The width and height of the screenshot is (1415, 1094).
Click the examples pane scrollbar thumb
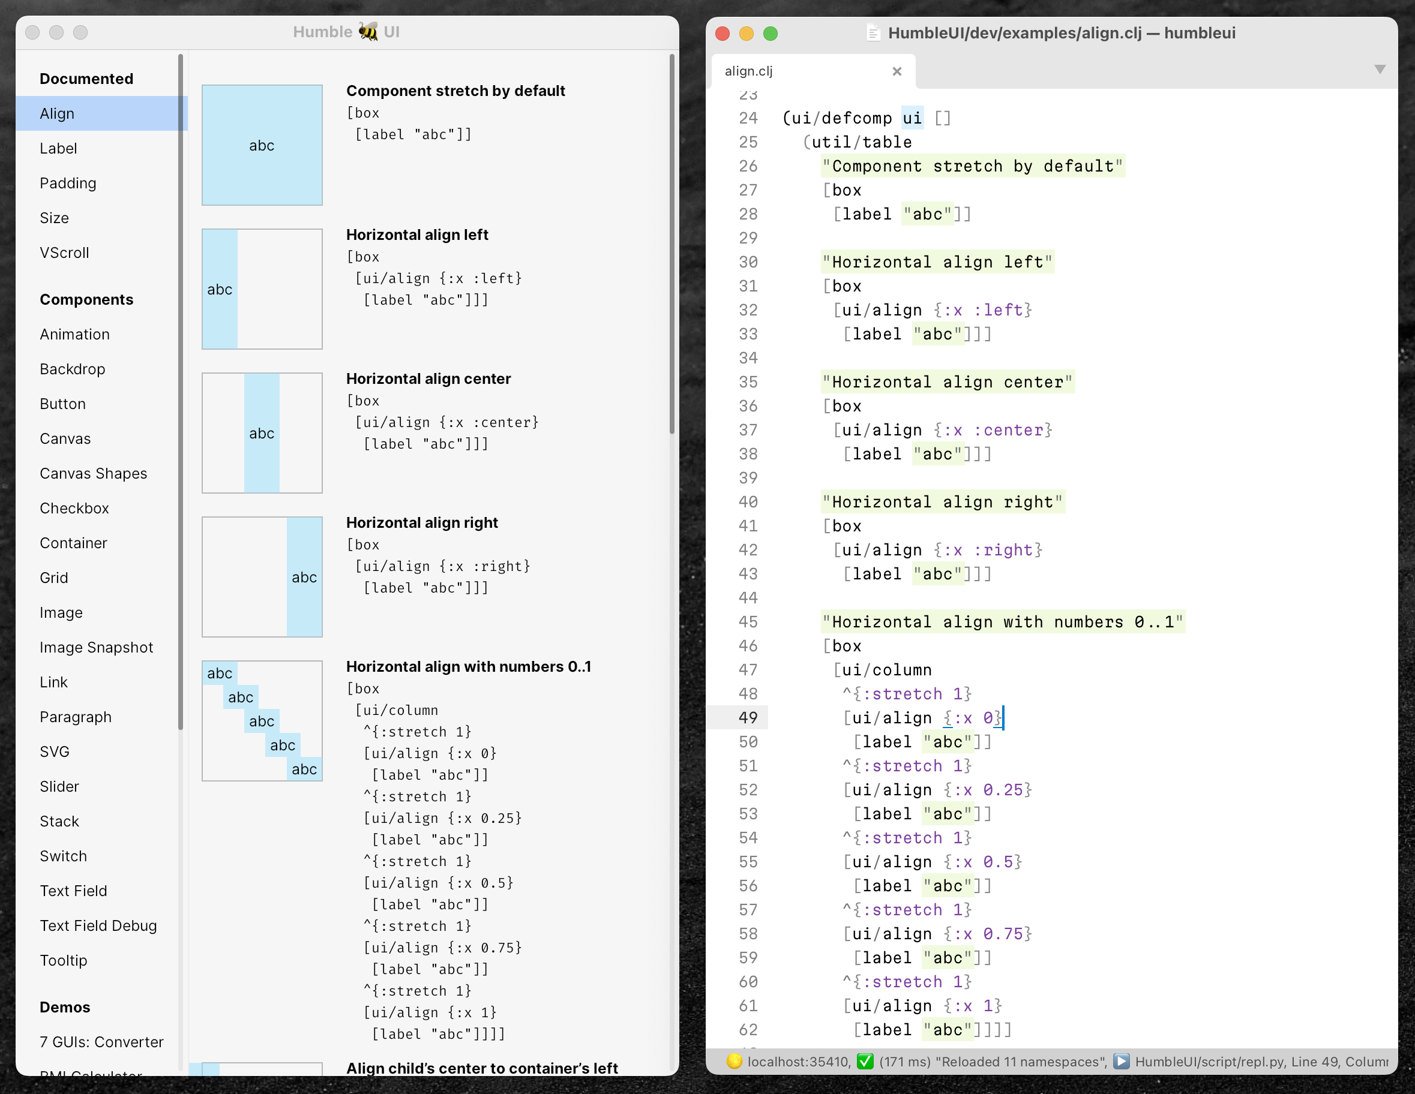coord(672,243)
